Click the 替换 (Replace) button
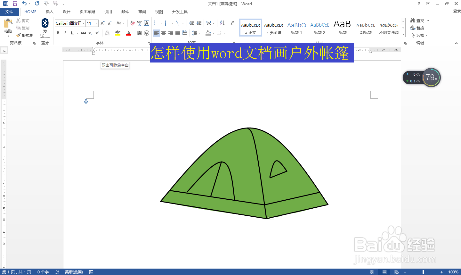This screenshot has width=461, height=275. (x=420, y=28)
